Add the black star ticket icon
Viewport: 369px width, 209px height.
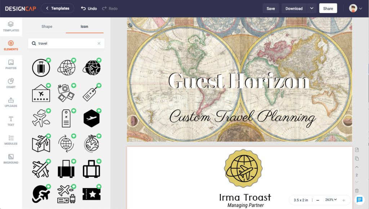pos(92,194)
